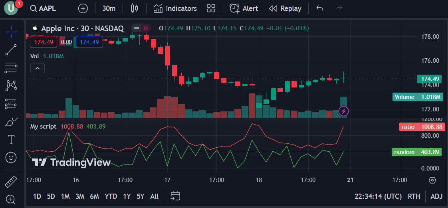Select the Vol indicator legend
The height and width of the screenshot is (208, 448).
coord(35,56)
